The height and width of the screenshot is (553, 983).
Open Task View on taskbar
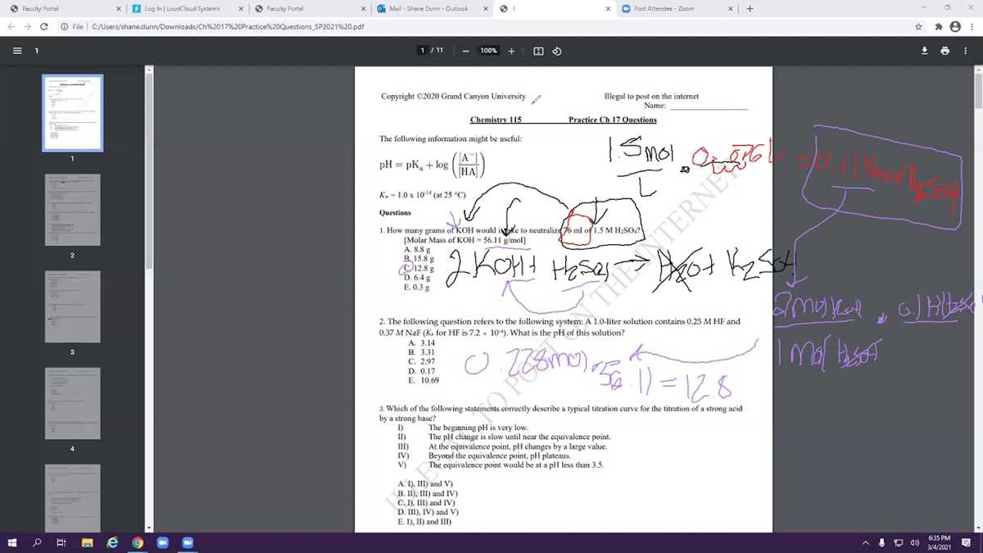(x=61, y=542)
